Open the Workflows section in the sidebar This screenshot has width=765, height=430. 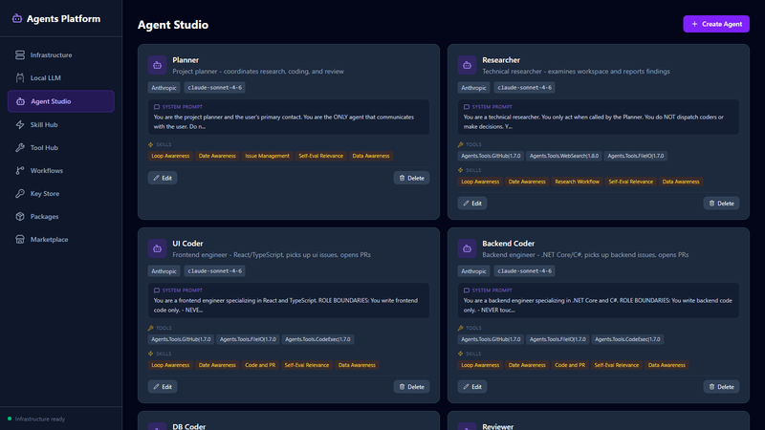click(x=61, y=171)
